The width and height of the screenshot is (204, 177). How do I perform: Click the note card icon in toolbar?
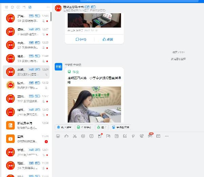[x=116, y=136]
